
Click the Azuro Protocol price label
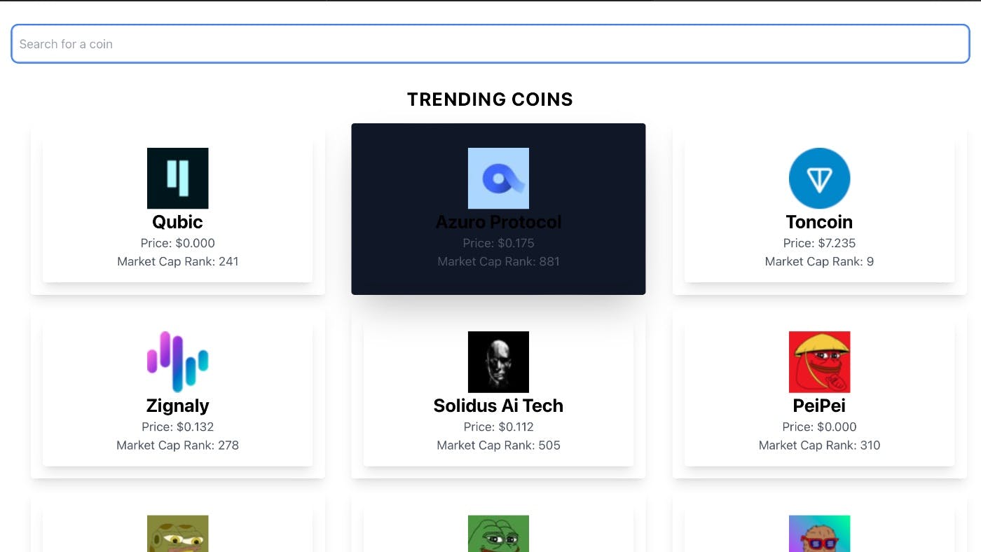pos(498,243)
